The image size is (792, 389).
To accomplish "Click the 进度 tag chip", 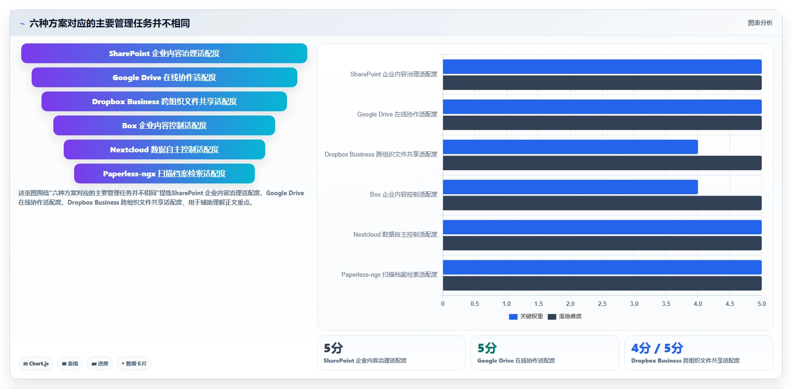I will tap(100, 364).
